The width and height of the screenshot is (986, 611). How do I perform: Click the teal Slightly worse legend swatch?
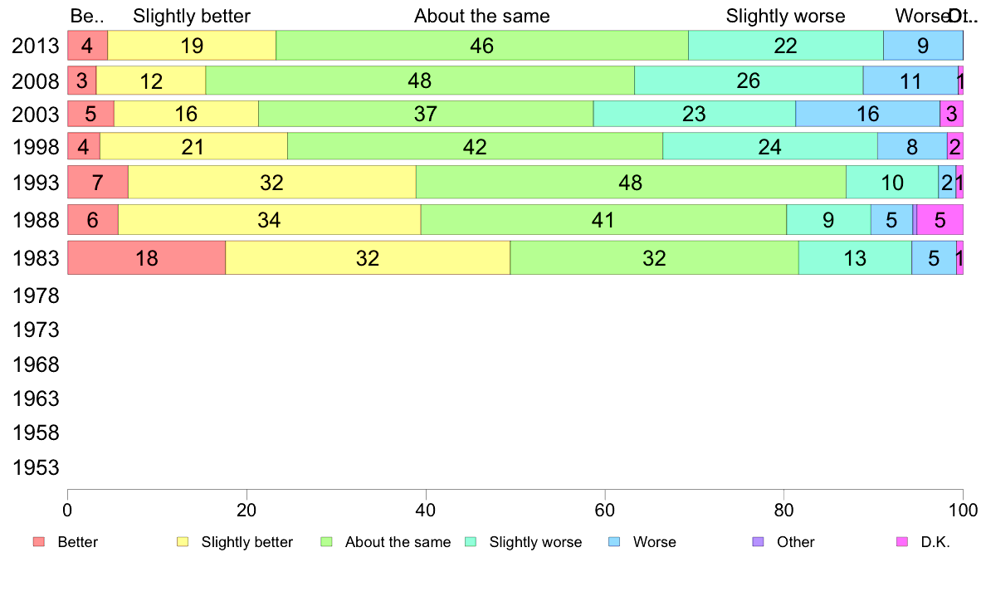pyautogui.click(x=471, y=542)
